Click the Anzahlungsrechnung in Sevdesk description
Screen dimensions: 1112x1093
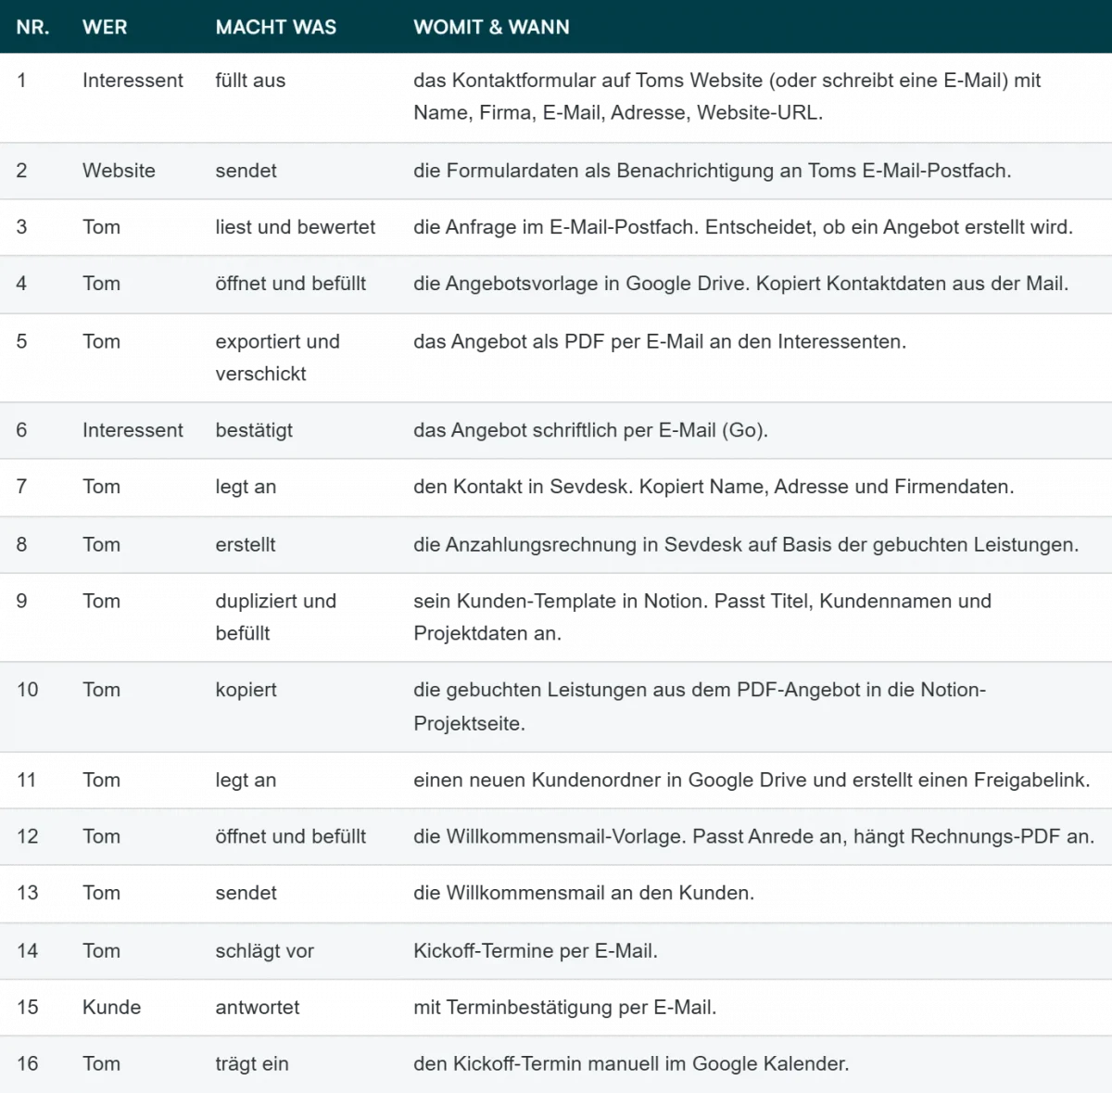pos(746,545)
